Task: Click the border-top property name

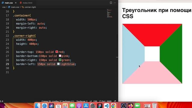Action: click(24, 52)
